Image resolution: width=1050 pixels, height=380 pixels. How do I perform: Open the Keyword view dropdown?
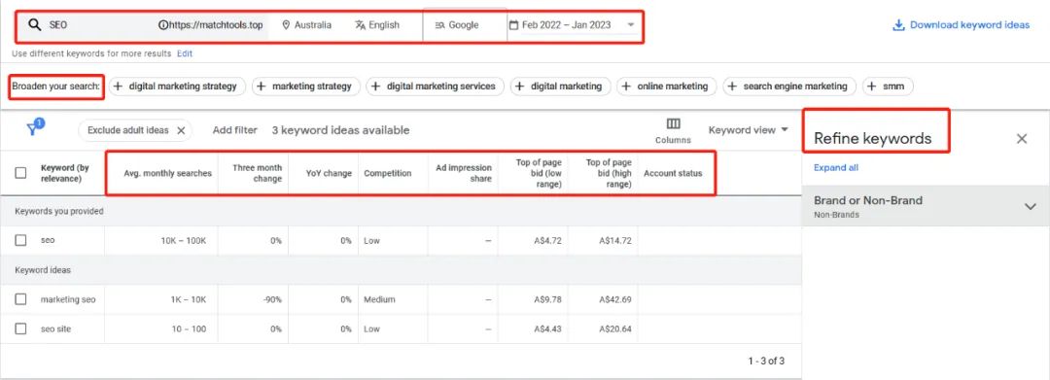click(748, 130)
